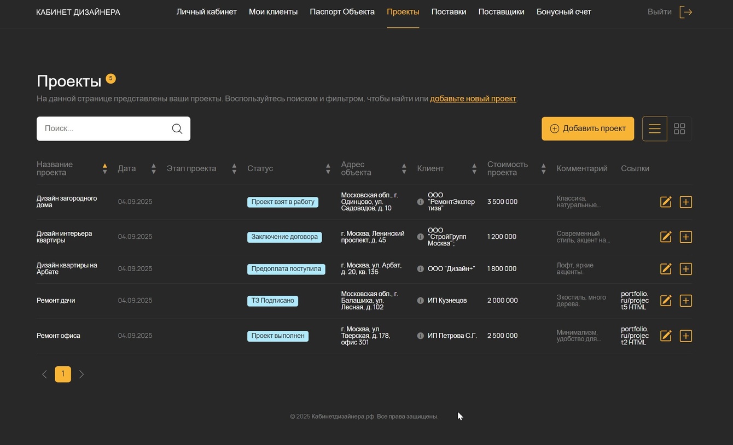Screen dimensions: 733x445
Task: Sort table by Название проекта
Action: (104, 169)
